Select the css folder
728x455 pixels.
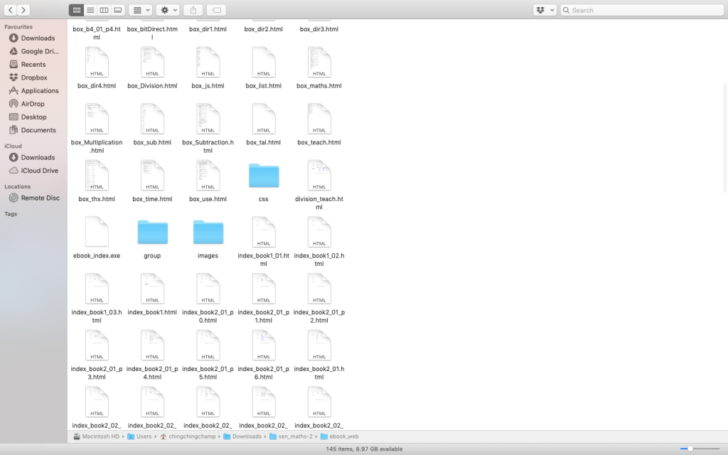pyautogui.click(x=264, y=176)
